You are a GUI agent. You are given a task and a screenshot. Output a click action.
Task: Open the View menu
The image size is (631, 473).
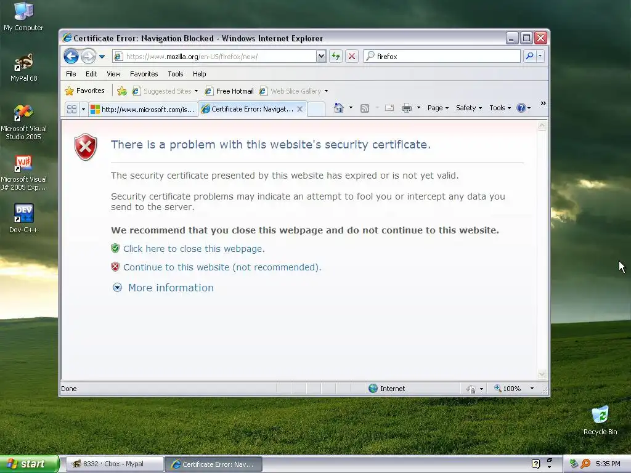coord(113,74)
